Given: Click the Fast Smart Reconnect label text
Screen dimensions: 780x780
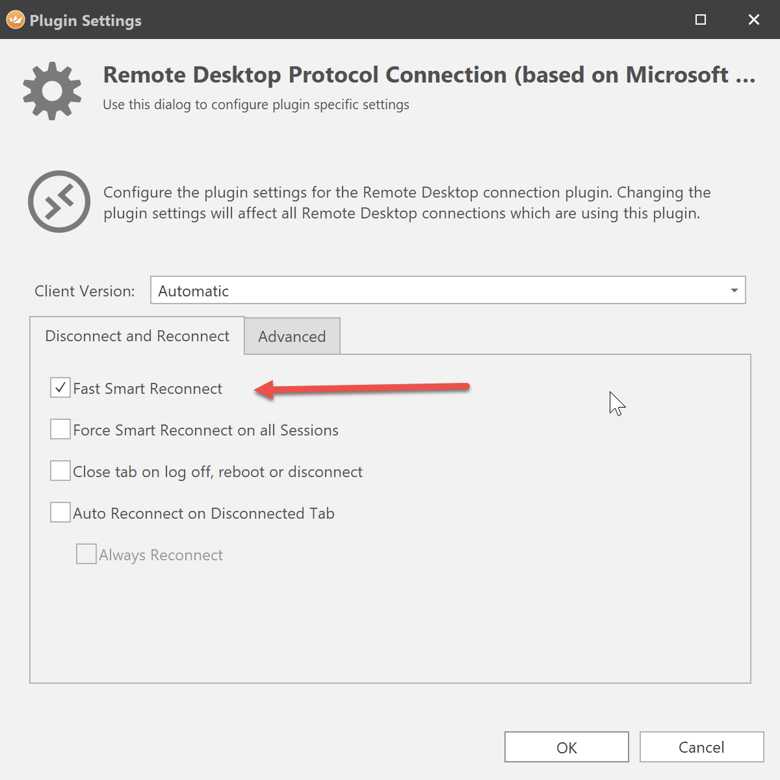Looking at the screenshot, I should click(148, 389).
